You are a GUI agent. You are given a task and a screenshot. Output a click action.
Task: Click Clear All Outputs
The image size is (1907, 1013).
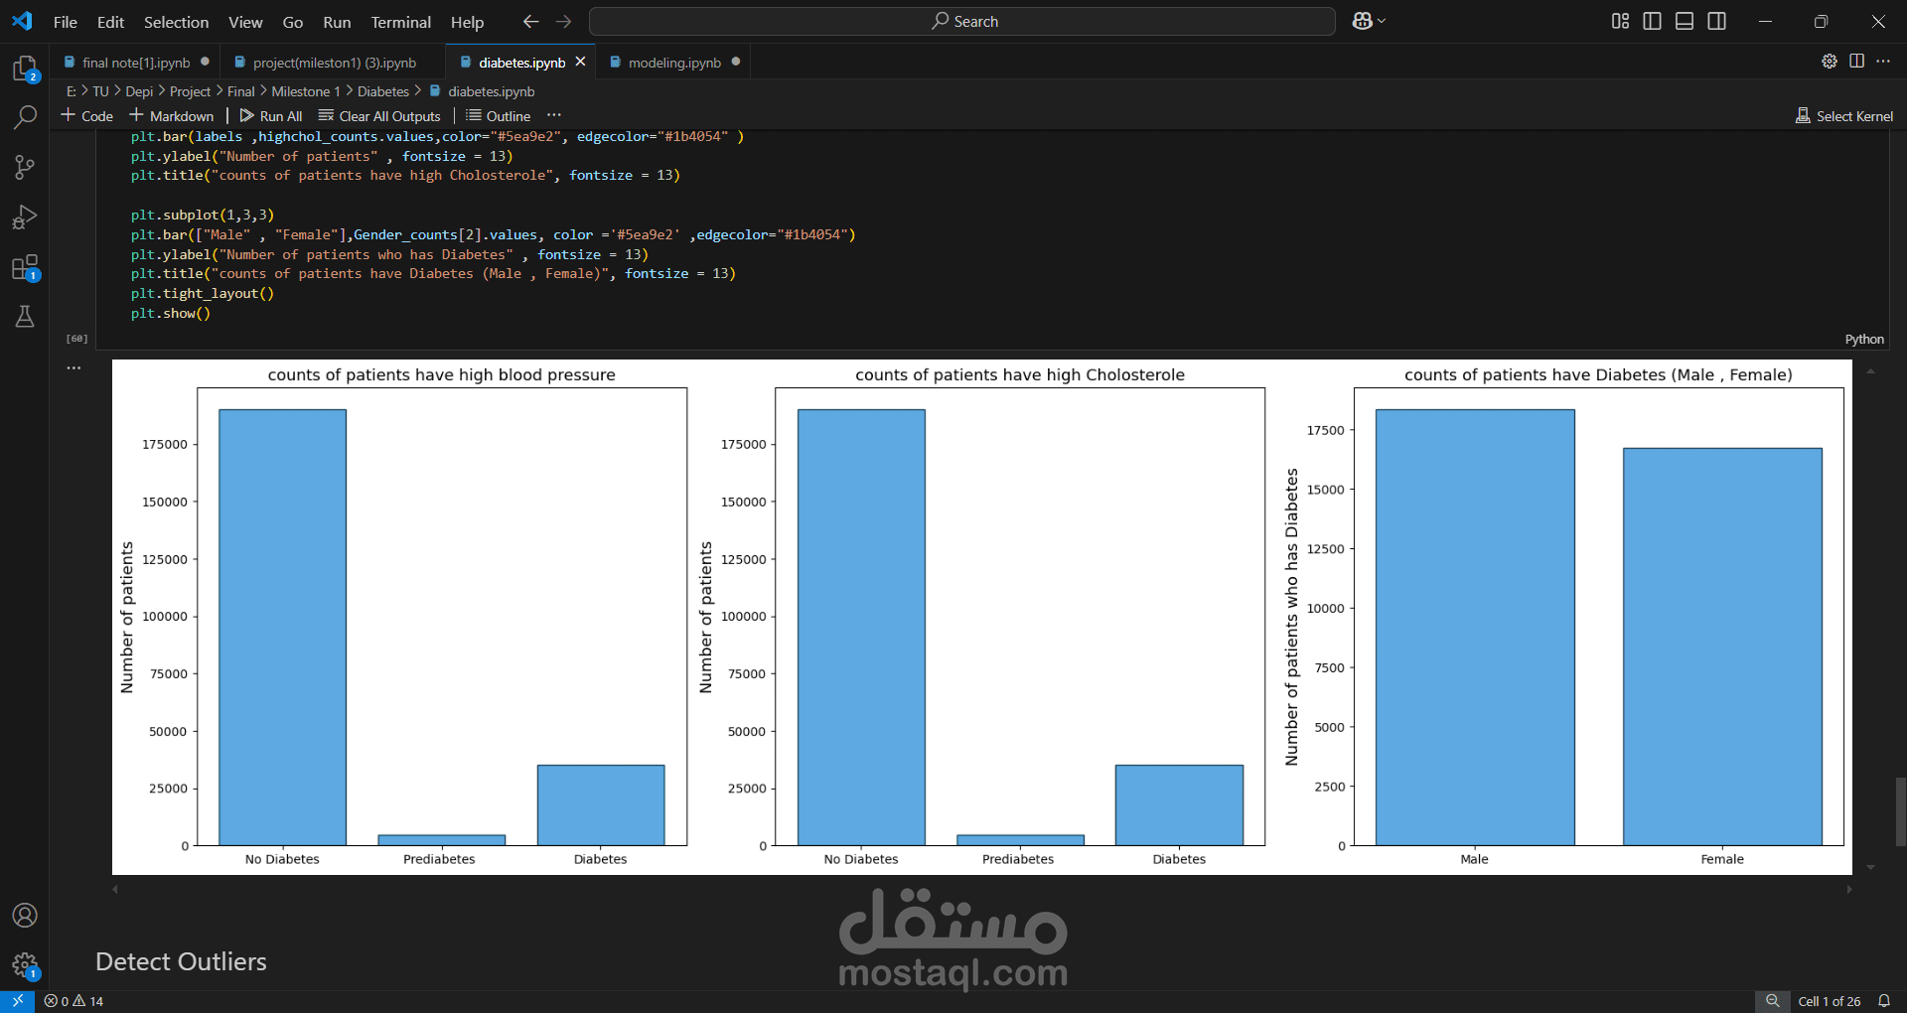[x=379, y=115]
